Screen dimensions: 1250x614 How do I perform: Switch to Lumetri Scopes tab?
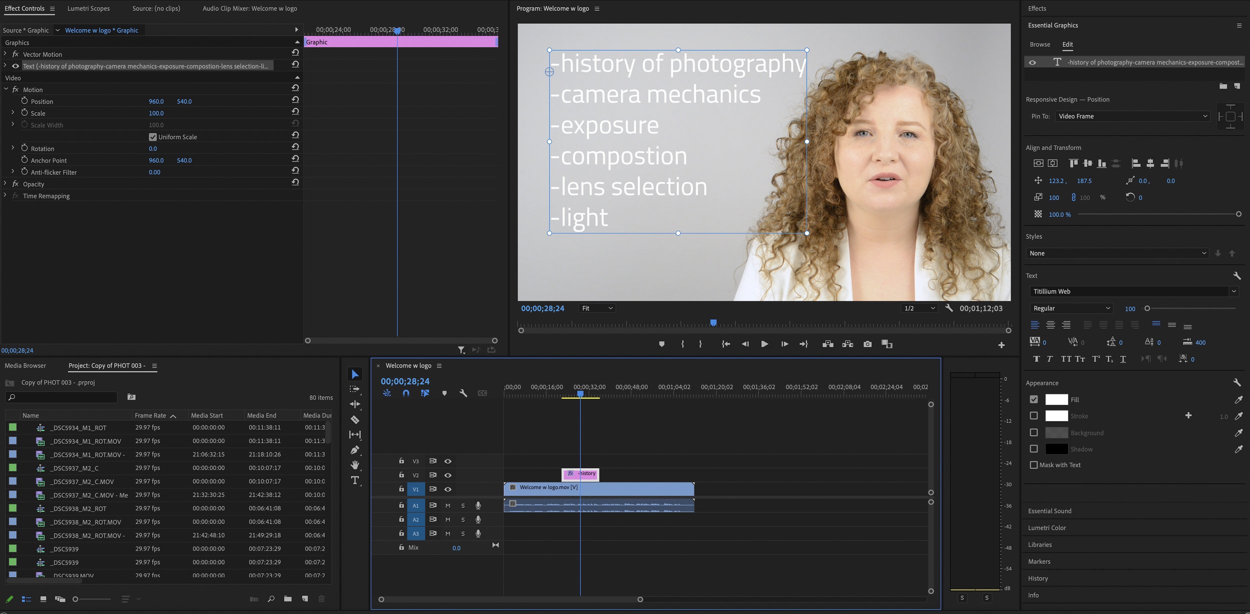(x=88, y=8)
